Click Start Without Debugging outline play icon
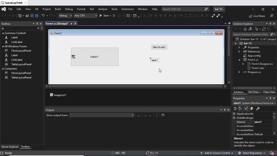Image resolution: width=277 pixels, height=156 pixels. click(114, 16)
